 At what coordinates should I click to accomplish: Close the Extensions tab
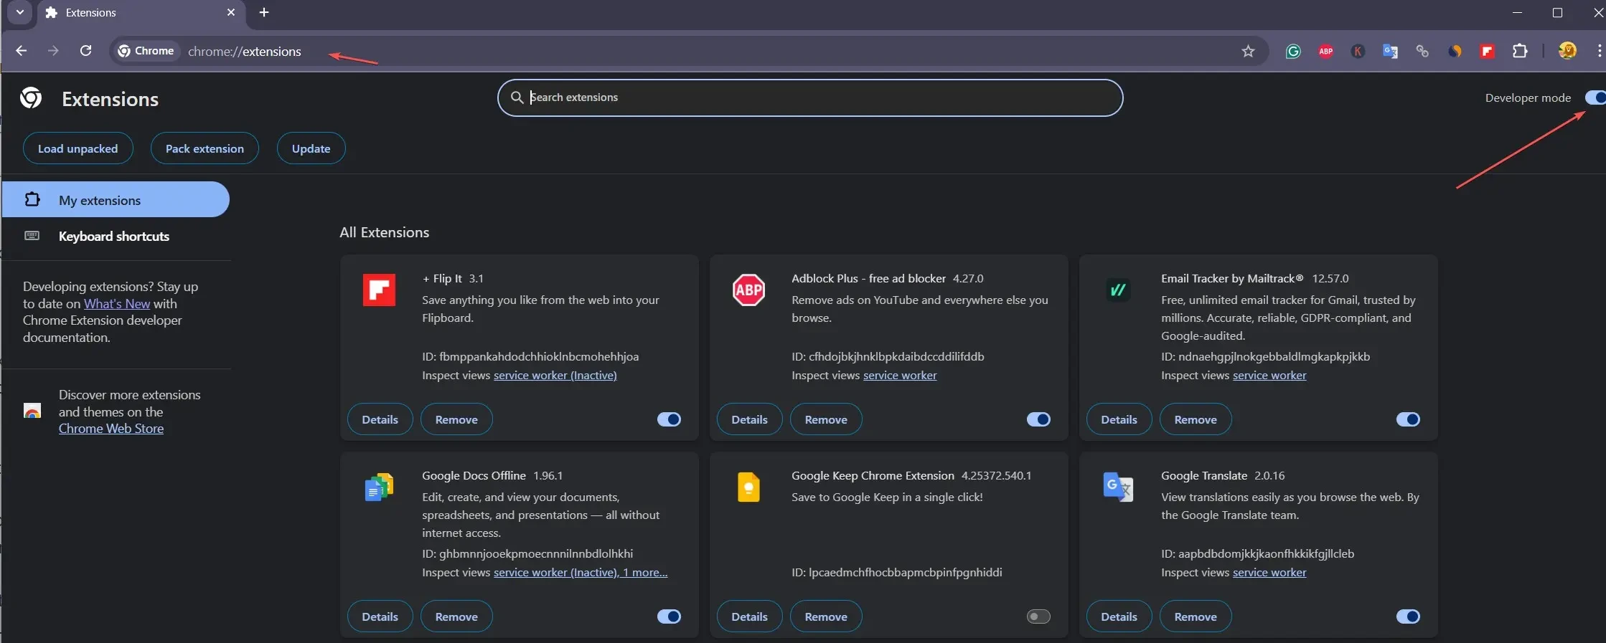click(x=231, y=12)
